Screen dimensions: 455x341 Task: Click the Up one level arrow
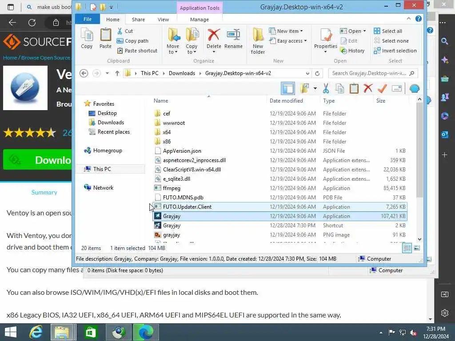pyautogui.click(x=117, y=73)
